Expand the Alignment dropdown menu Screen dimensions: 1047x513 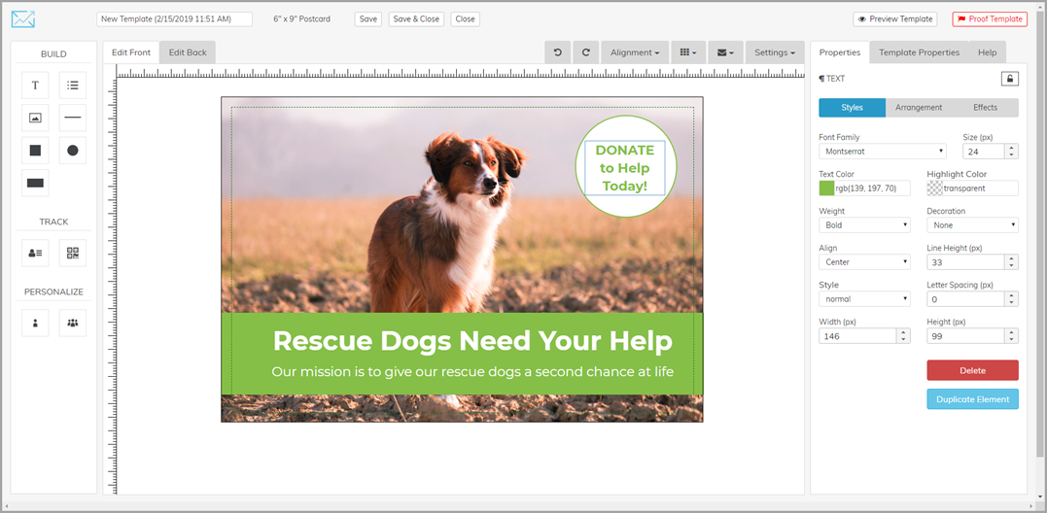635,52
